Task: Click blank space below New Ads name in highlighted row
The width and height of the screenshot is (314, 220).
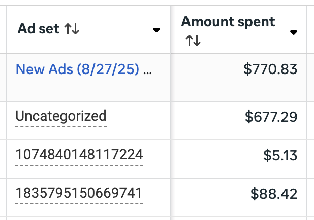Action: (88, 90)
